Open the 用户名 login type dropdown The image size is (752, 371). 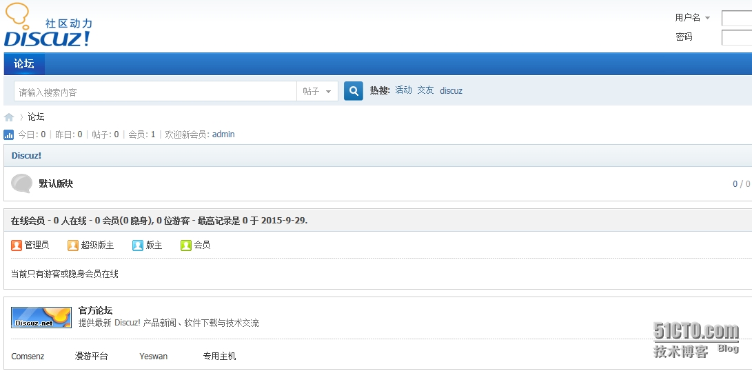point(693,18)
